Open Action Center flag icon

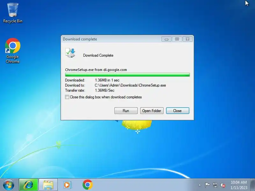pos(207,185)
